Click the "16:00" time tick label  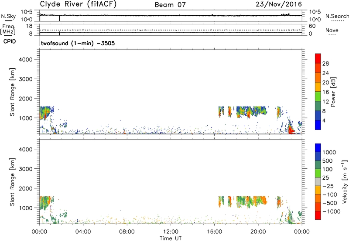point(214,232)
